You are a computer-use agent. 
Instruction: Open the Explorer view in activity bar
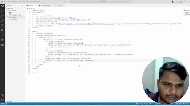click(2, 6)
